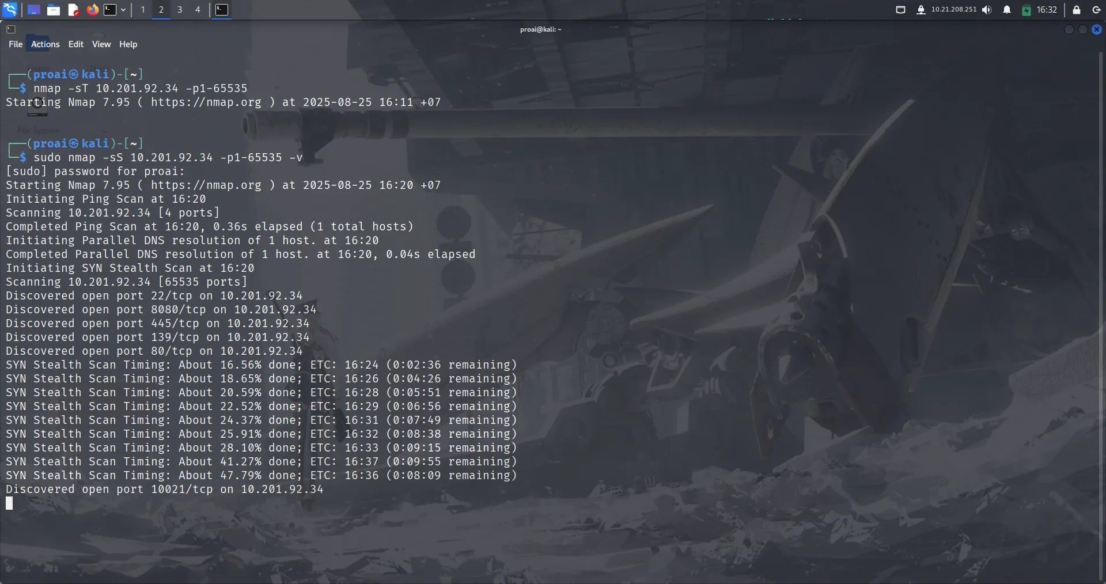This screenshot has height=584, width=1106.
Task: Open the terminal launcher dropdown arrow
Action: [x=123, y=10]
